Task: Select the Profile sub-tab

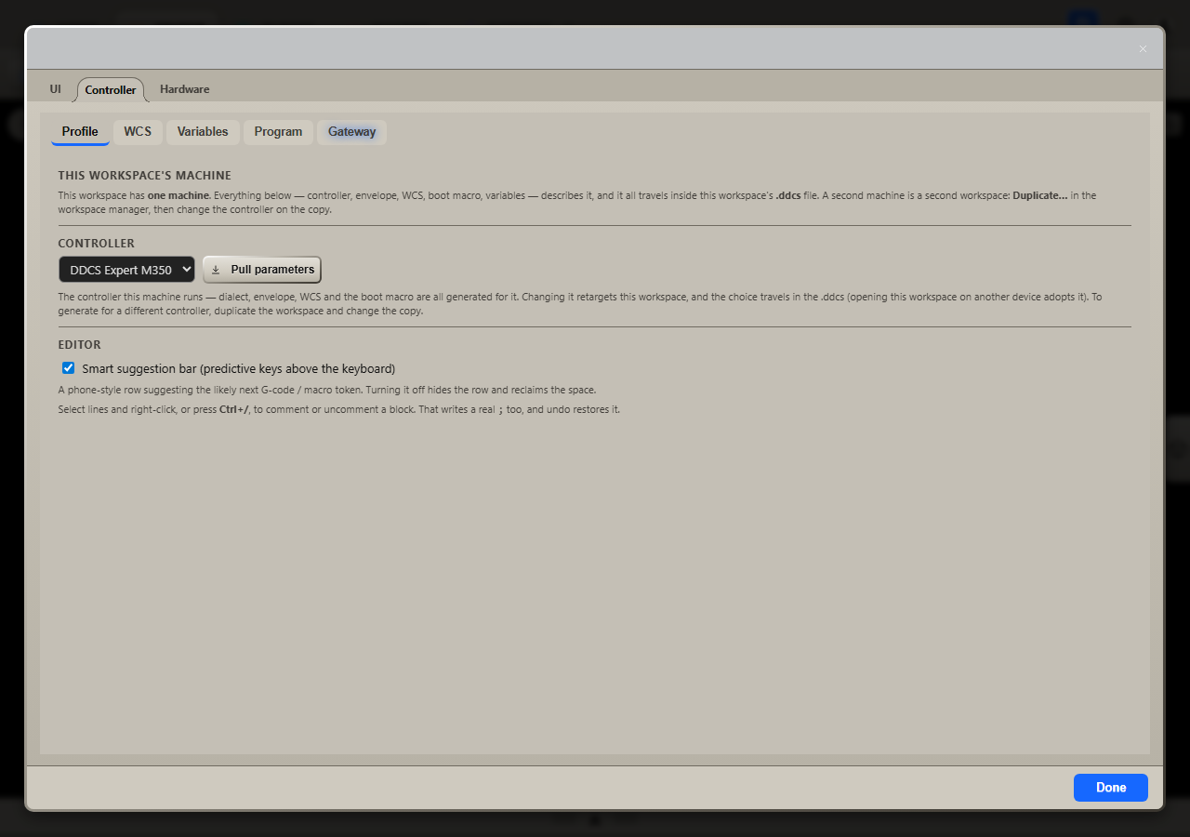Action: click(80, 132)
